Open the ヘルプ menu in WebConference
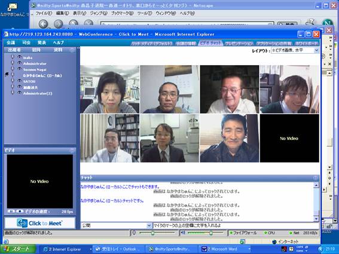Viewport: 339px width, 254px height. click(x=59, y=42)
